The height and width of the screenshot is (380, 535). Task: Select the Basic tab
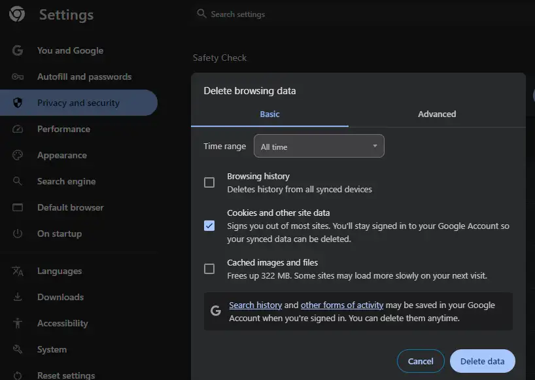pyautogui.click(x=269, y=114)
